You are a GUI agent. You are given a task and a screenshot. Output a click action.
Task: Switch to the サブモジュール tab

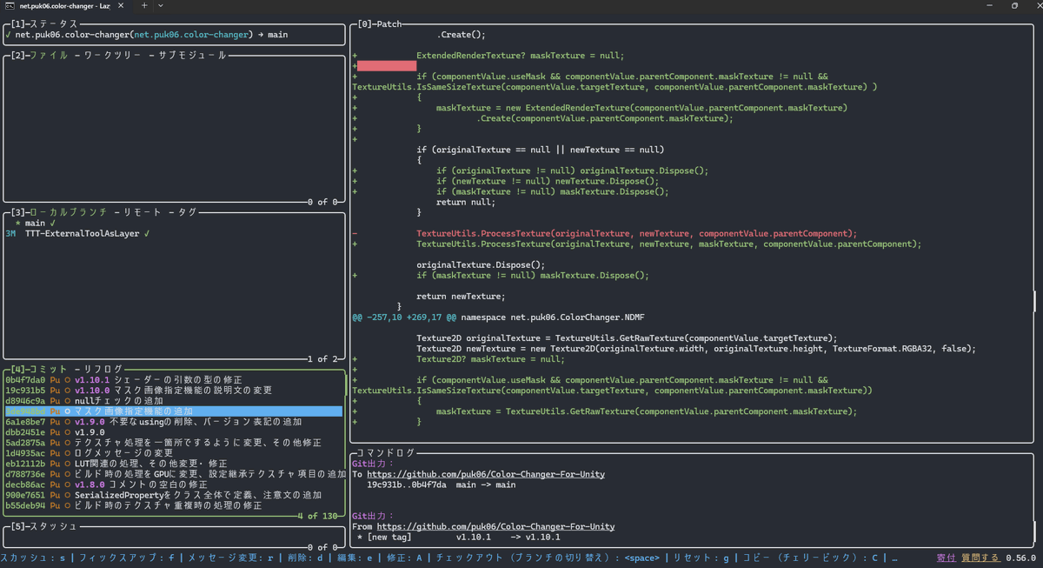[x=191, y=55]
